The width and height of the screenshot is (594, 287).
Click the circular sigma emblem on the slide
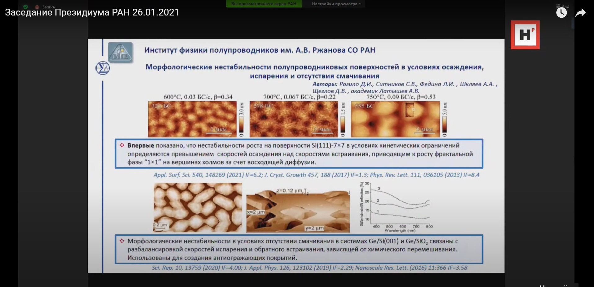pyautogui.click(x=103, y=68)
